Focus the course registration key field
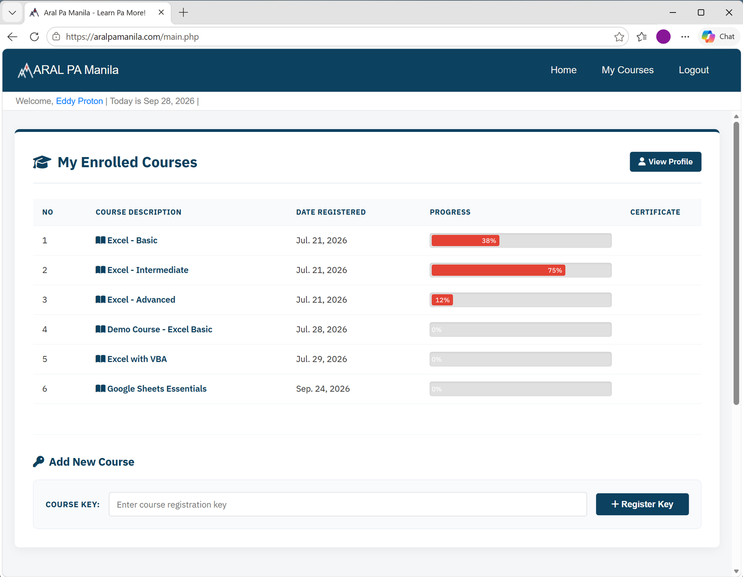Image resolution: width=743 pixels, height=577 pixels. point(348,505)
